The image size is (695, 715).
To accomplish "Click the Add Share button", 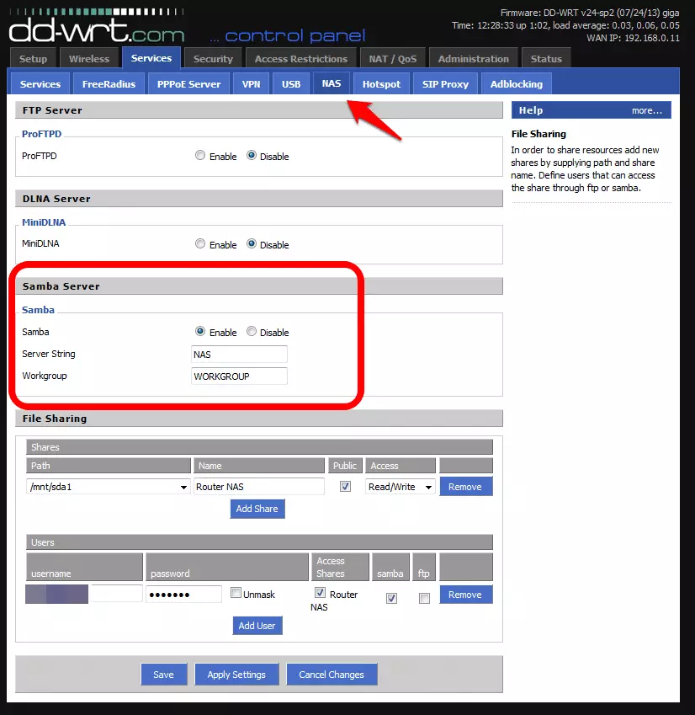I will pos(257,509).
